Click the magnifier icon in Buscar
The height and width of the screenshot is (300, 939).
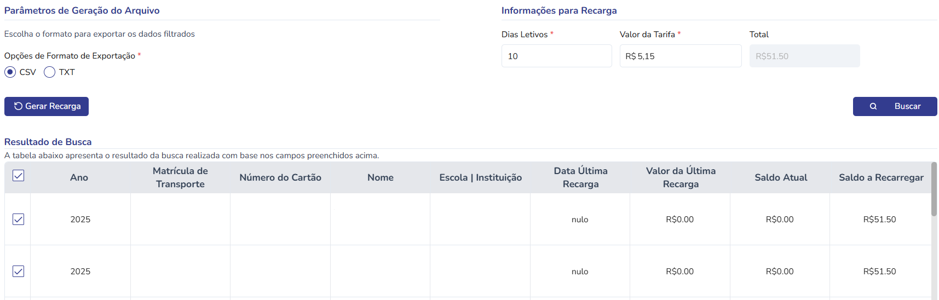tap(873, 106)
